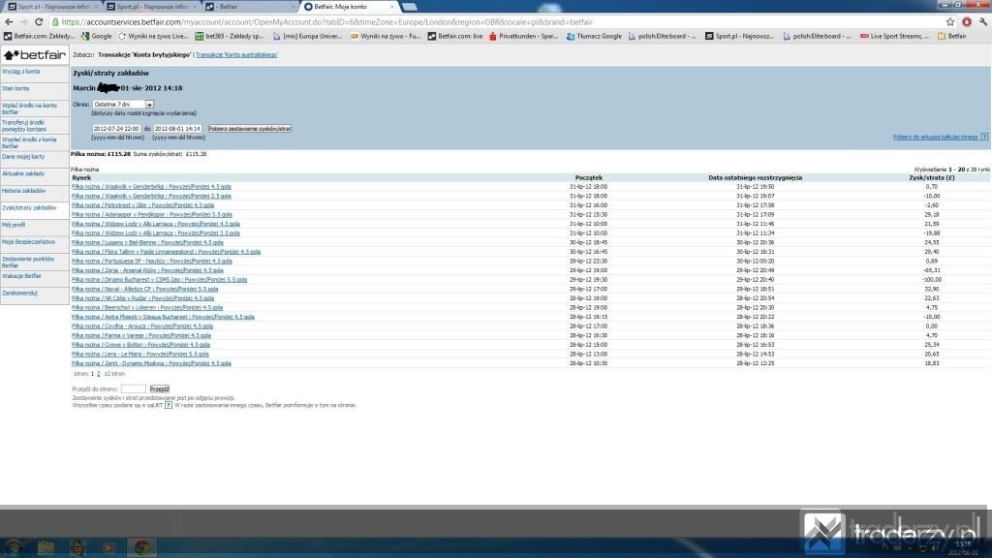Open the 'Betfair.com: live' bookmark
The image size is (992, 558).
click(455, 36)
